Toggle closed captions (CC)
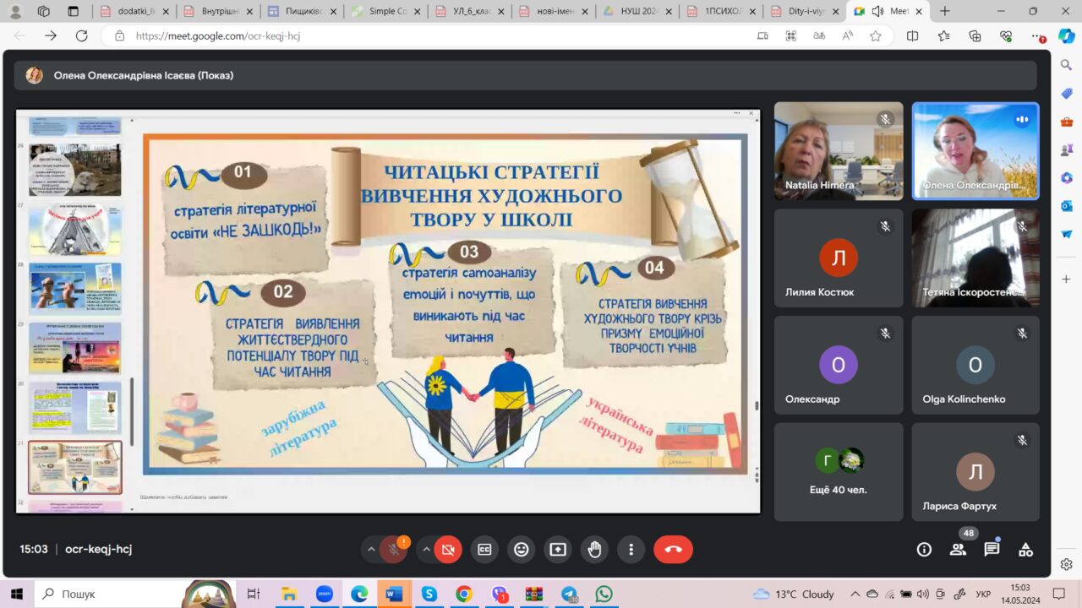The height and width of the screenshot is (608, 1082). click(x=484, y=549)
